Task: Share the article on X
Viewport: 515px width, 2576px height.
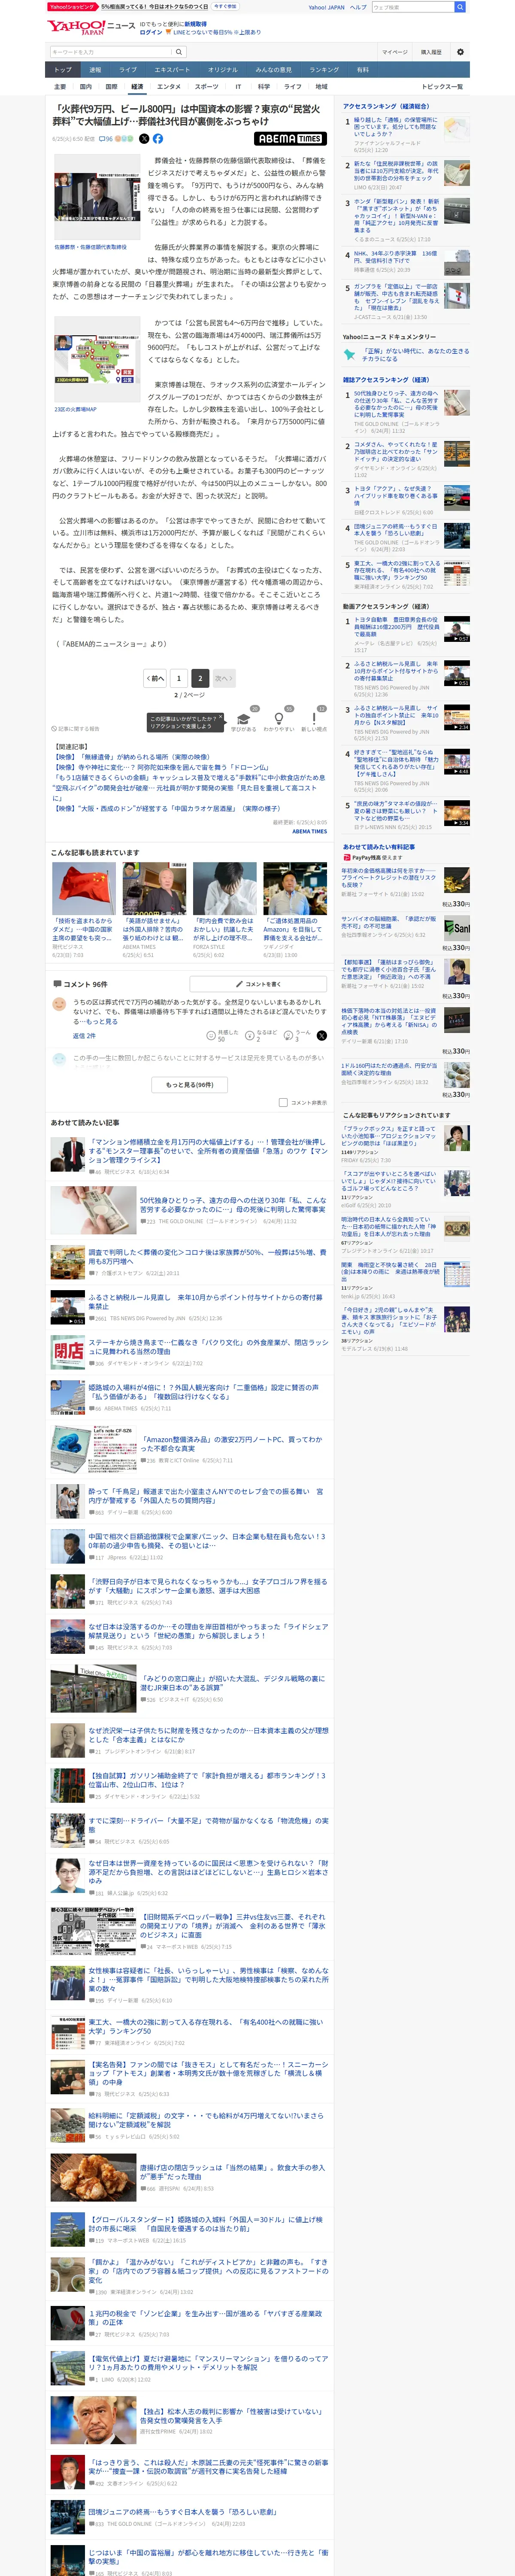Action: tap(144, 139)
